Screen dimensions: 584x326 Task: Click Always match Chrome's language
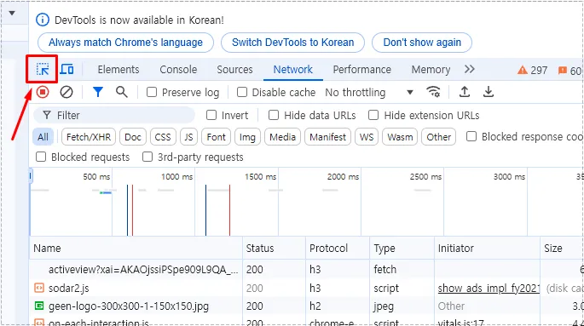pyautogui.click(x=126, y=43)
